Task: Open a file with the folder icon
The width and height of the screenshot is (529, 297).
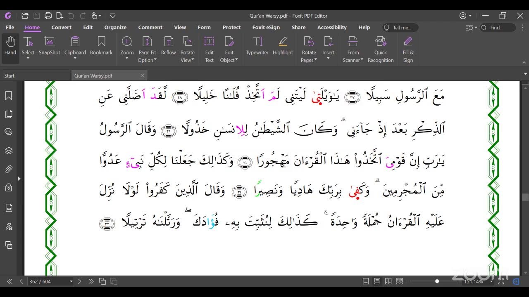Action: tap(25, 16)
